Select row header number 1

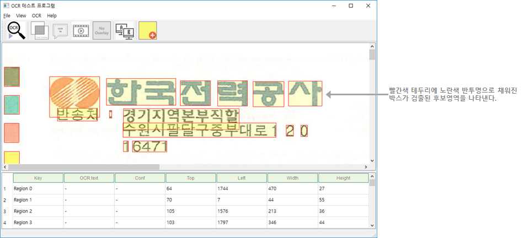coord(4,189)
